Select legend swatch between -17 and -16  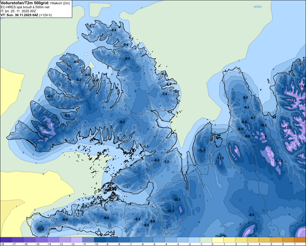(x=18, y=240)
